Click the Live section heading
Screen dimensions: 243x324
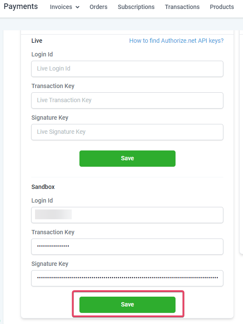point(37,41)
